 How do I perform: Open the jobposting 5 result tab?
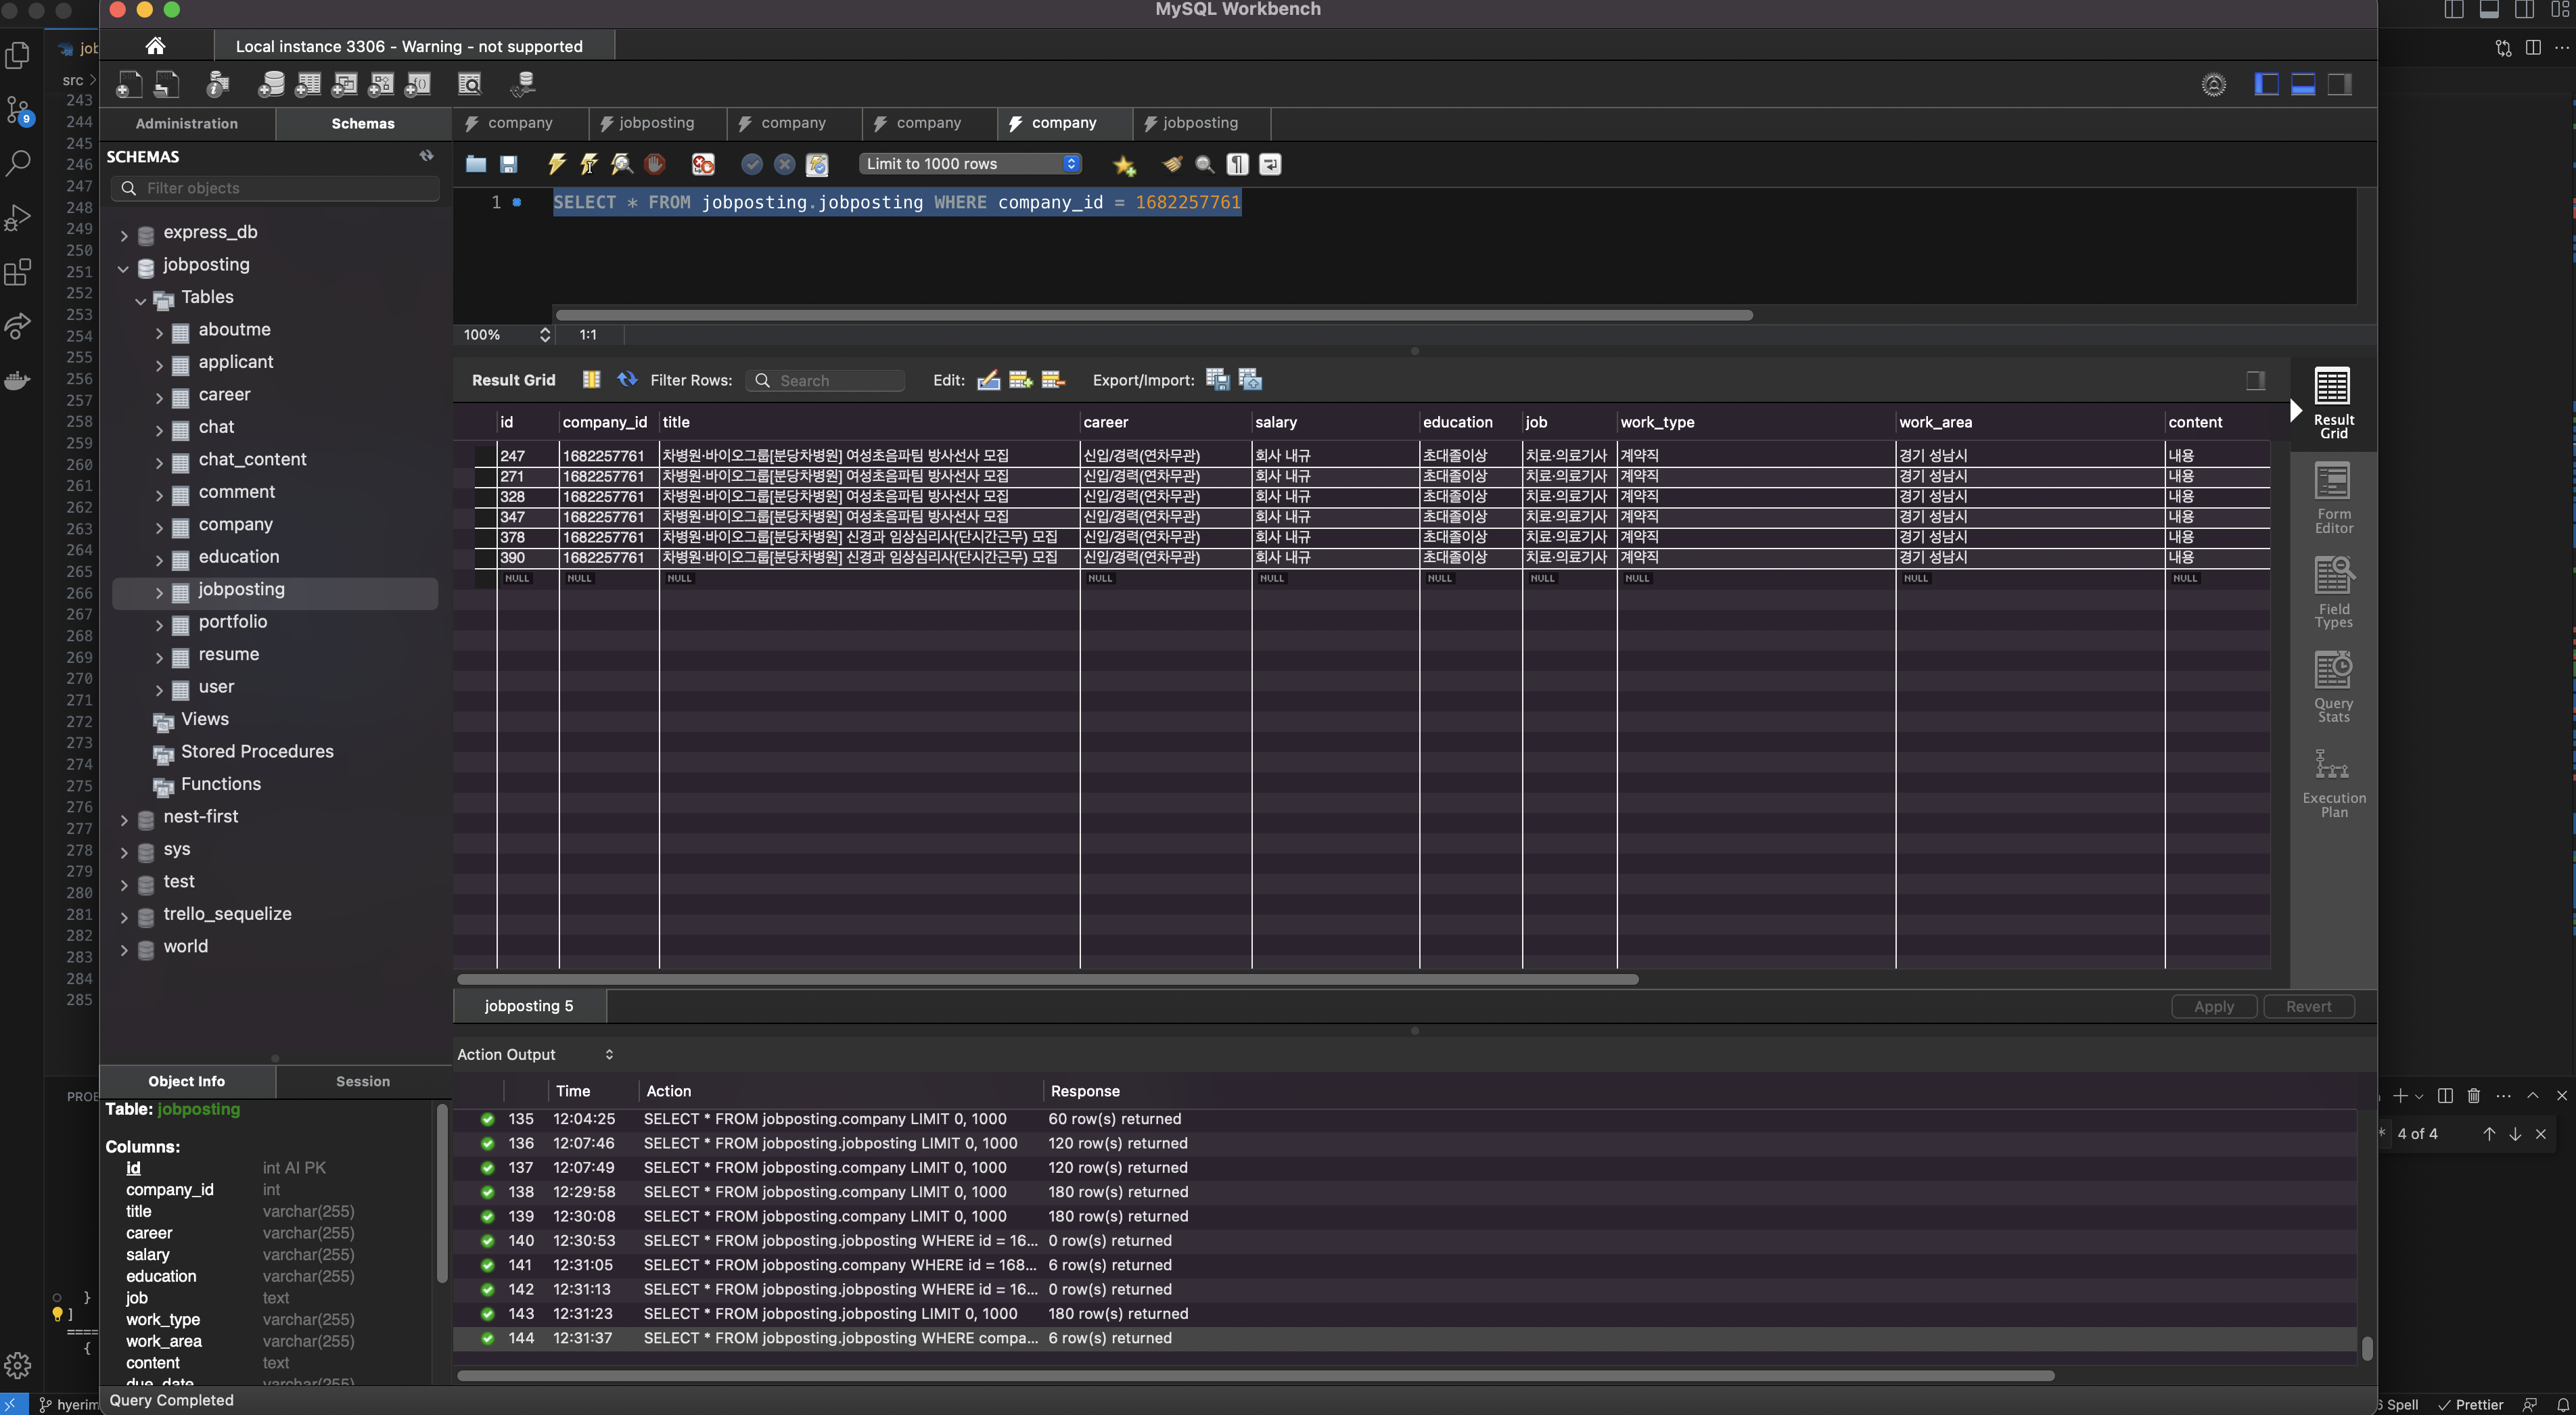pos(529,1006)
